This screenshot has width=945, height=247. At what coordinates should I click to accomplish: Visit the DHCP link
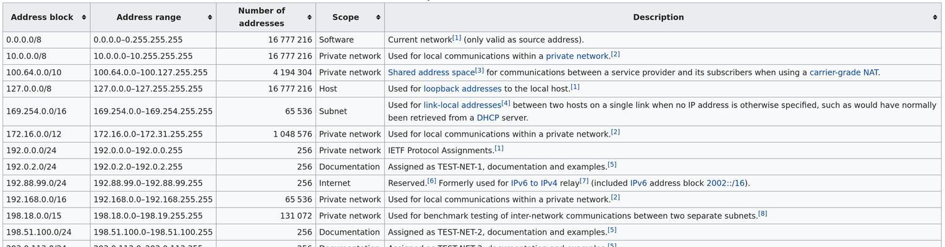click(488, 118)
